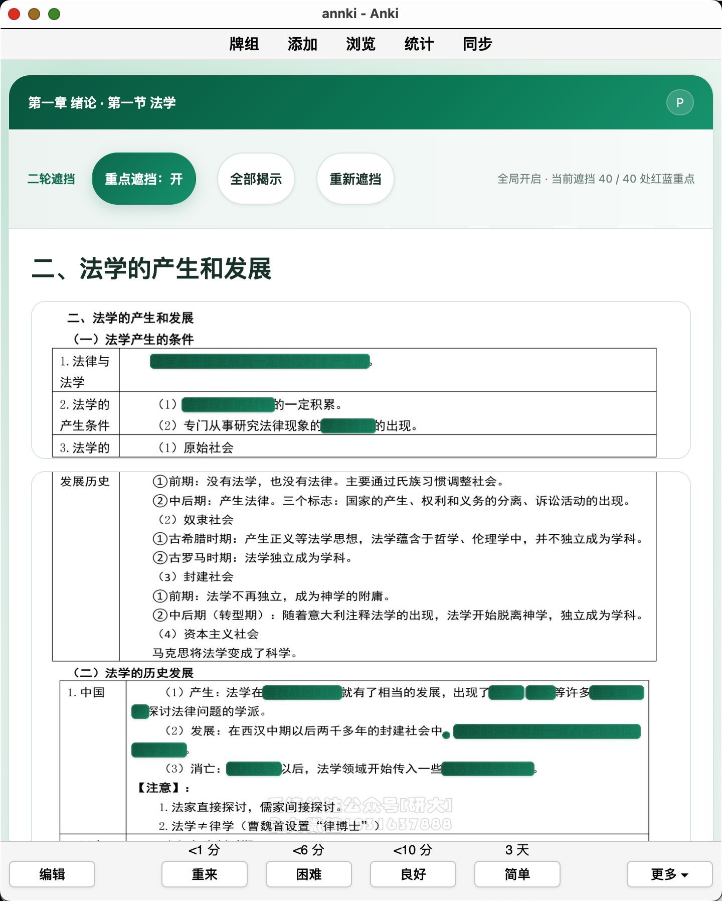Click the large heading 二、法学的产生和发展

pos(151,268)
